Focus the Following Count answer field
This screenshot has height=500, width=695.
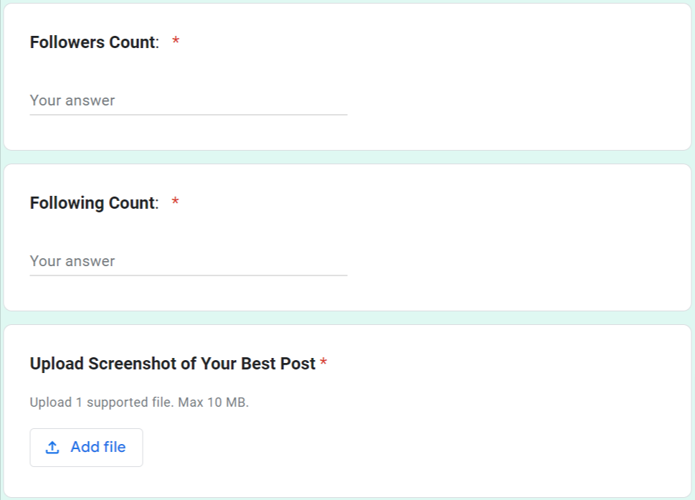188,261
